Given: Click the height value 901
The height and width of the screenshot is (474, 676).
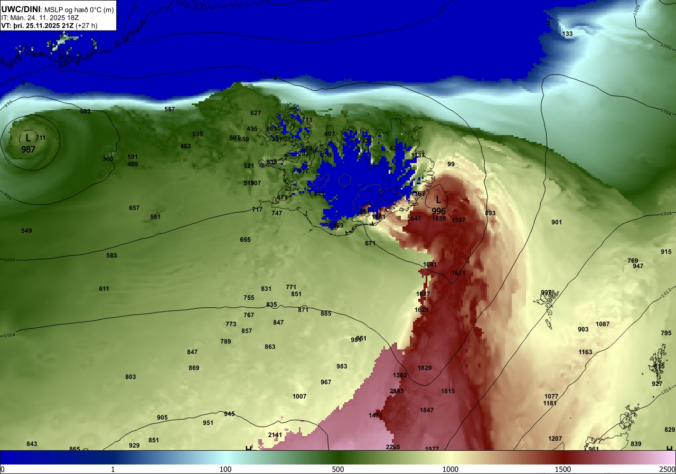Looking at the screenshot, I should 557,222.
